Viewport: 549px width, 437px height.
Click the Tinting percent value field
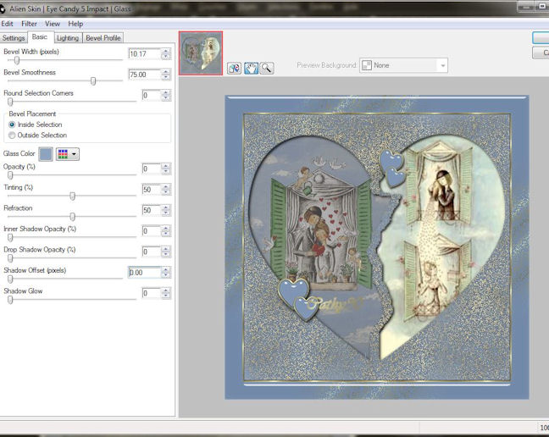pos(152,190)
